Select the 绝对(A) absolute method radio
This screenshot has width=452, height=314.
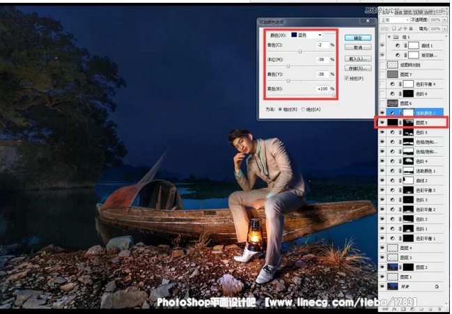pos(303,109)
